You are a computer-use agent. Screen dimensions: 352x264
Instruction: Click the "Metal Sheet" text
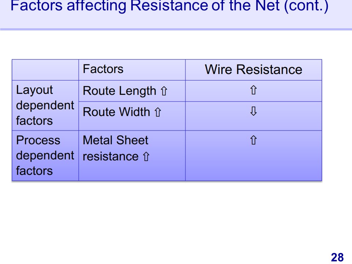[115, 140]
